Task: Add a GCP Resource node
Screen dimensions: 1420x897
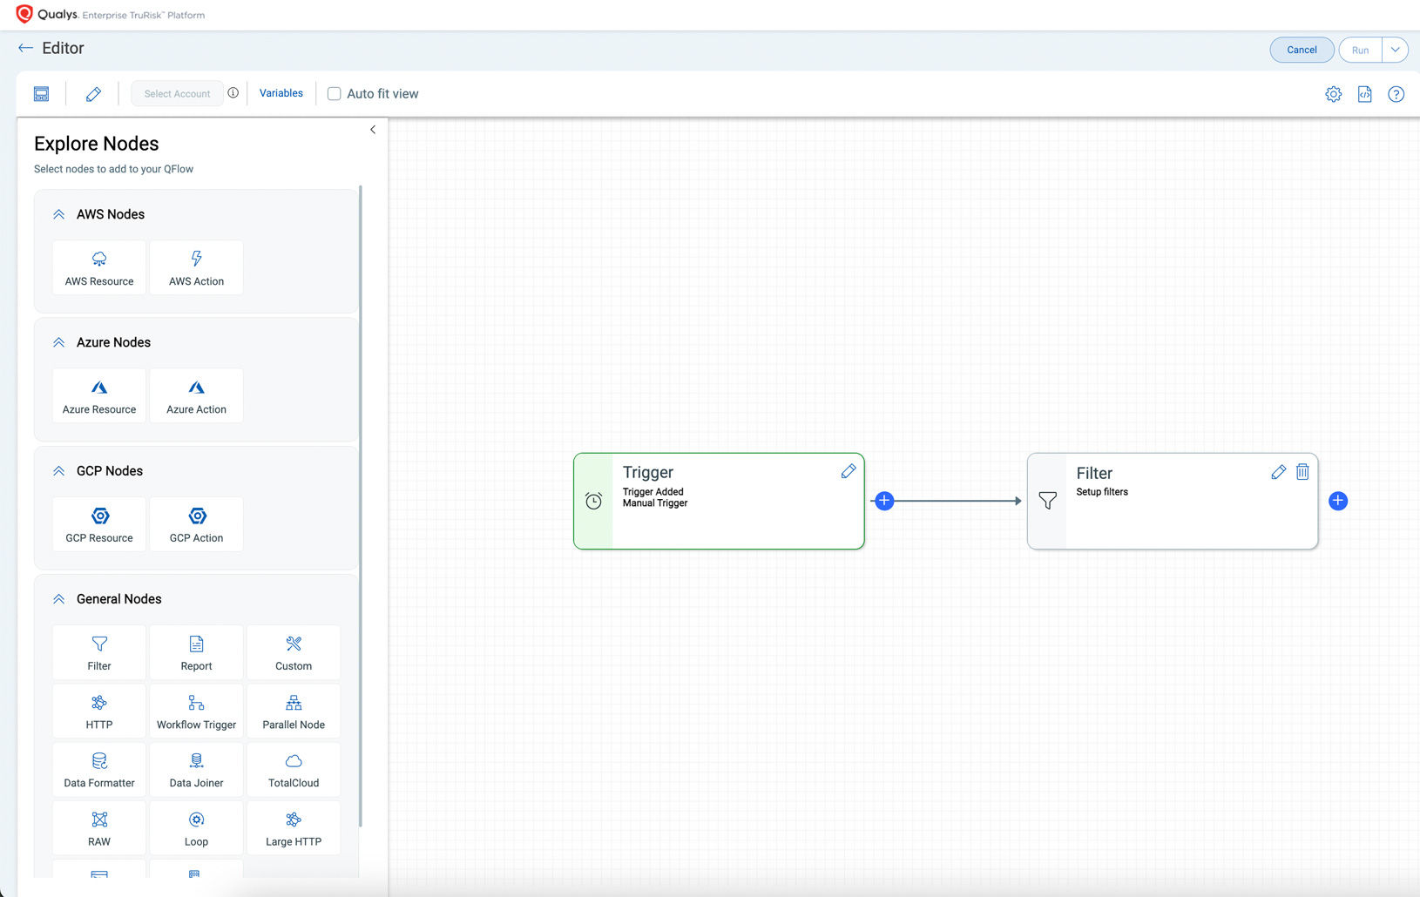Action: pyautogui.click(x=99, y=524)
